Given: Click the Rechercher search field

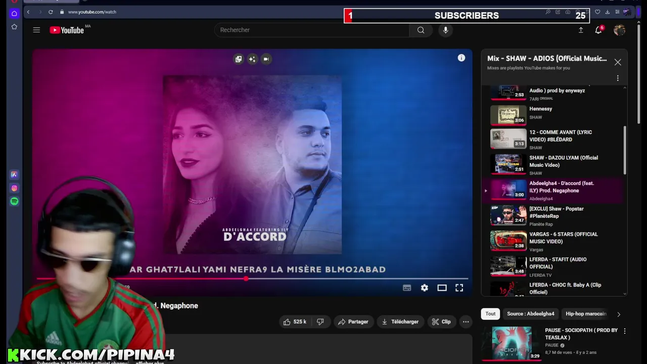Looking at the screenshot, I should click(x=311, y=30).
